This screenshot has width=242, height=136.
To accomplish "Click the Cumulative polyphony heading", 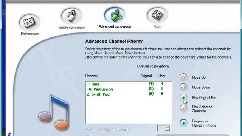I will (x=153, y=66).
